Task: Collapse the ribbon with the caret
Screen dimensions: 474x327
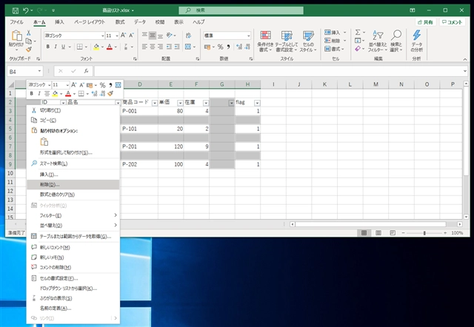Action: point(465,59)
